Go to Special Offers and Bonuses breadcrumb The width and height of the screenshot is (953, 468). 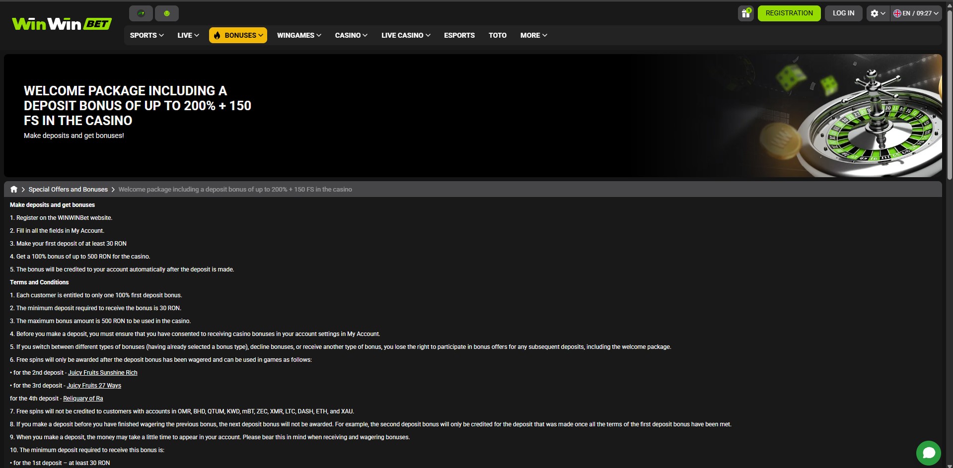[x=68, y=189]
